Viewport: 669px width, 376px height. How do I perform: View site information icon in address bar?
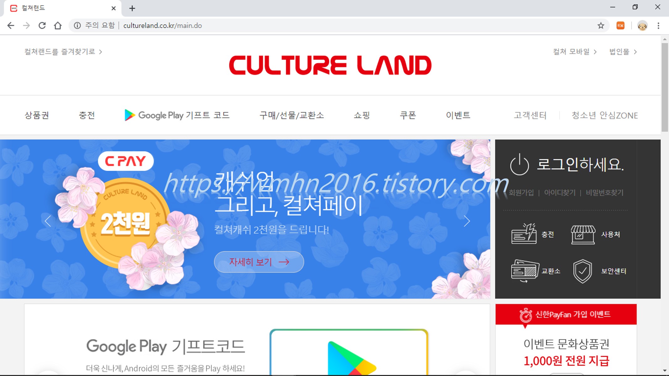click(77, 25)
